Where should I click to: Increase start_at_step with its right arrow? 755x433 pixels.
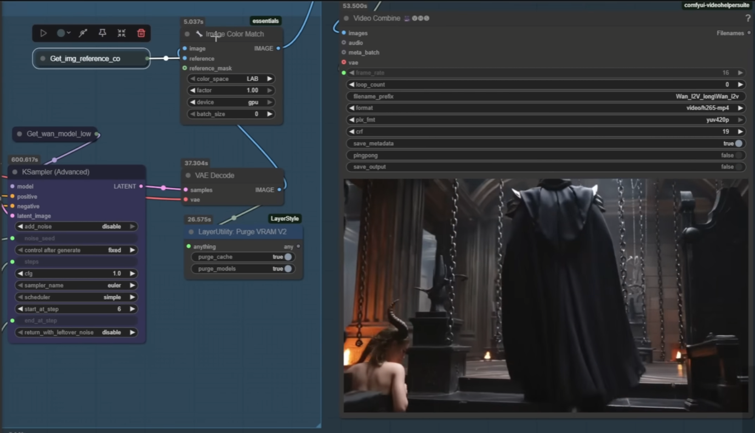132,309
